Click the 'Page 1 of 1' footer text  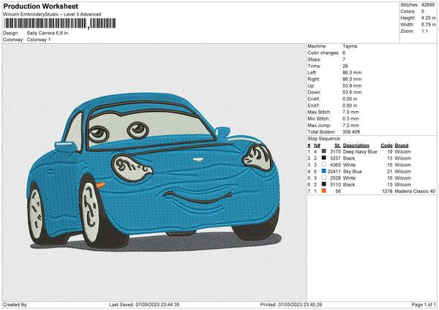[x=424, y=304]
